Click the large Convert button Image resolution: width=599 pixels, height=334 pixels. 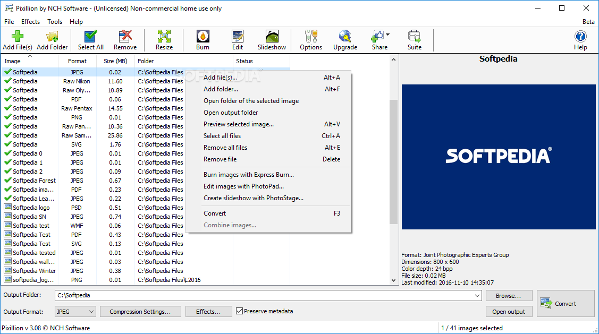click(566, 303)
